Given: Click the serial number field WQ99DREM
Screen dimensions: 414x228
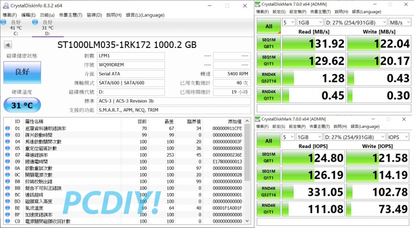Looking at the screenshot, I should click(x=131, y=65).
